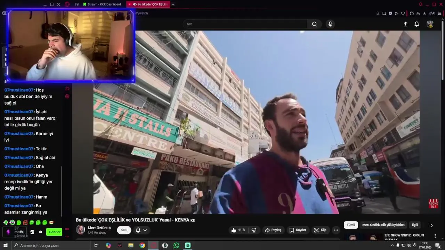Open the emoji picker in chat input

pyautogui.click(x=21, y=232)
